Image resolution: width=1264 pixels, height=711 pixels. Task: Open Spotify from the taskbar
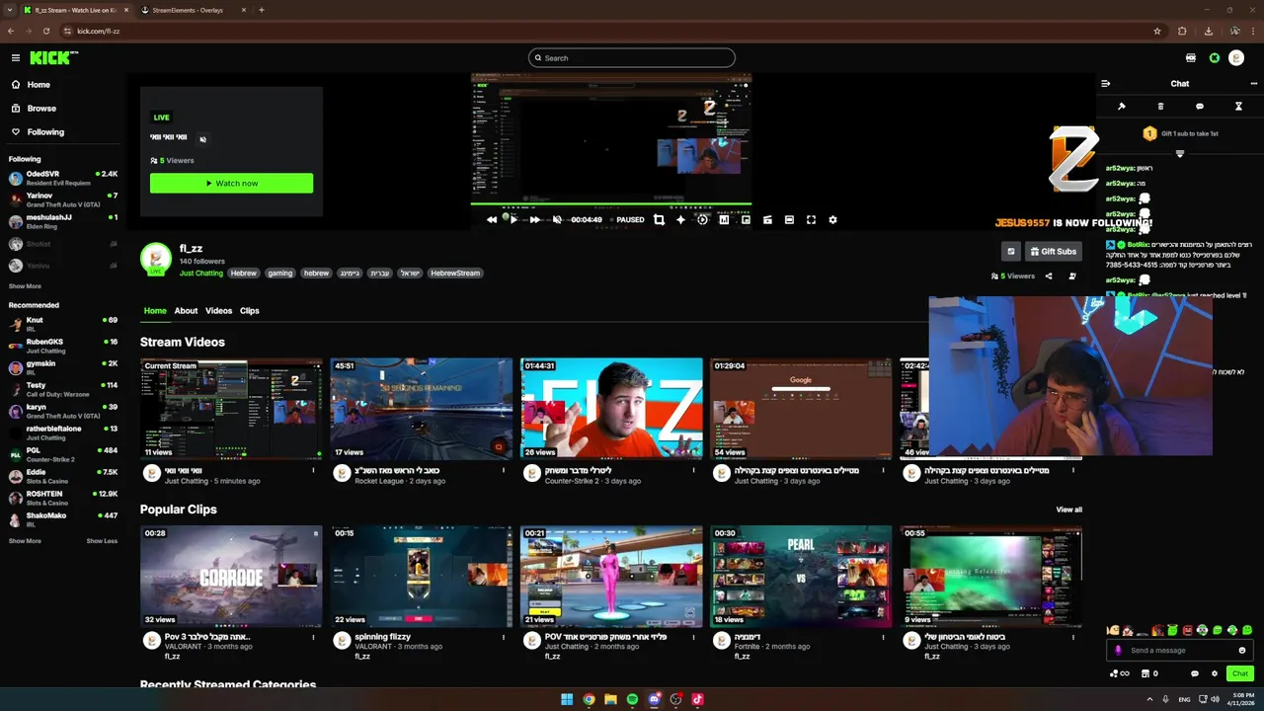(632, 699)
